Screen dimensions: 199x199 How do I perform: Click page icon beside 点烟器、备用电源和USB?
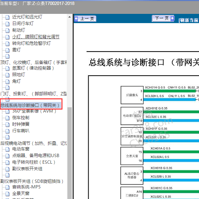(x=8, y=156)
